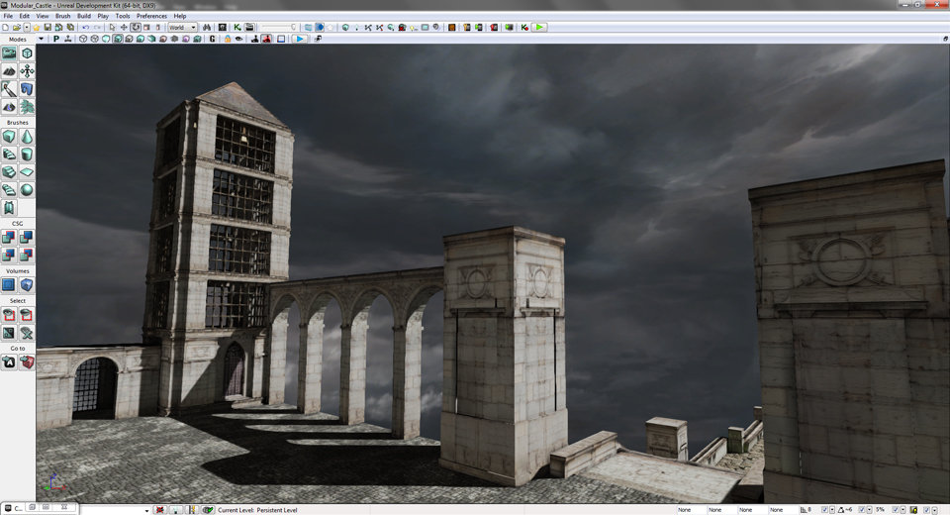Expand the Modes dropdown arrow
The height and width of the screenshot is (515, 950).
[41, 39]
